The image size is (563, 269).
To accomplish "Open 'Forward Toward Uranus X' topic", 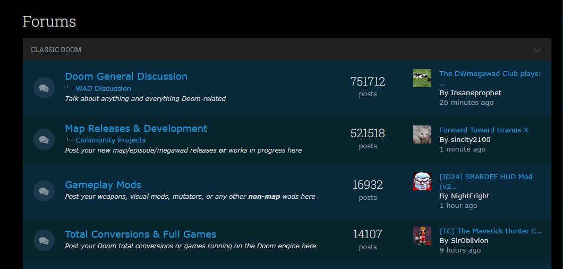I will [484, 130].
